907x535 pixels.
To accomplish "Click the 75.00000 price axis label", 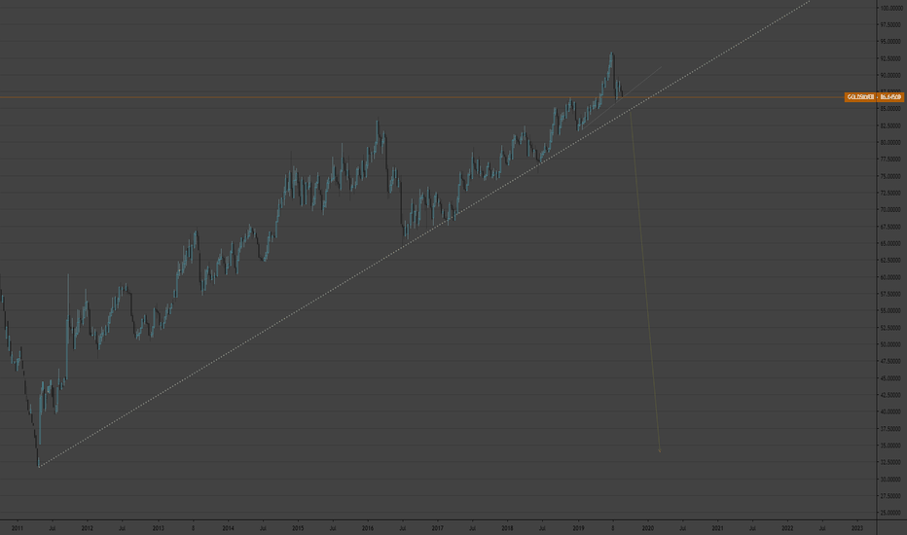I will [x=890, y=176].
